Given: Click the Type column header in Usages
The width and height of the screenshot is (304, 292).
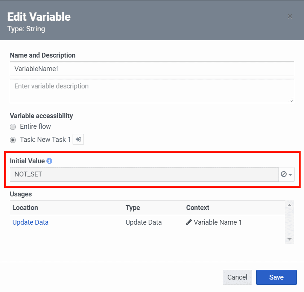Looking at the screenshot, I should tap(133, 208).
